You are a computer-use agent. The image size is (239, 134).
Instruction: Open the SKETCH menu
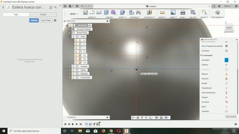pyautogui.click(x=92, y=17)
